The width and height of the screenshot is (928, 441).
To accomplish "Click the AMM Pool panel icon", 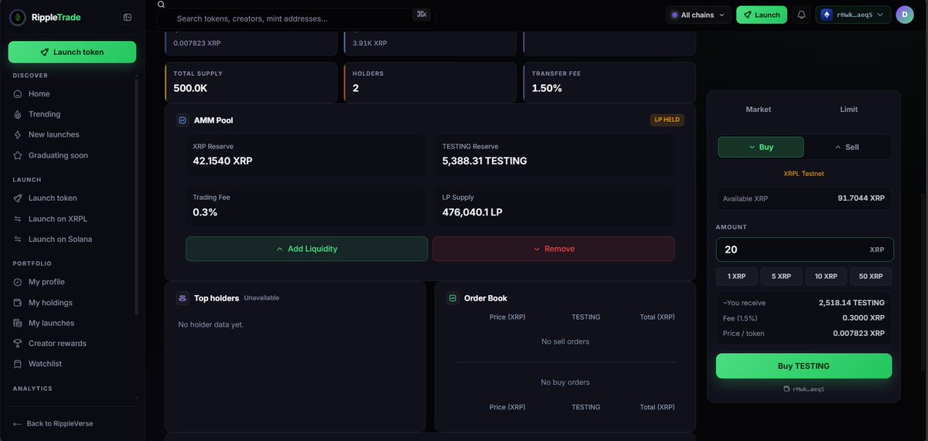I will (x=183, y=120).
